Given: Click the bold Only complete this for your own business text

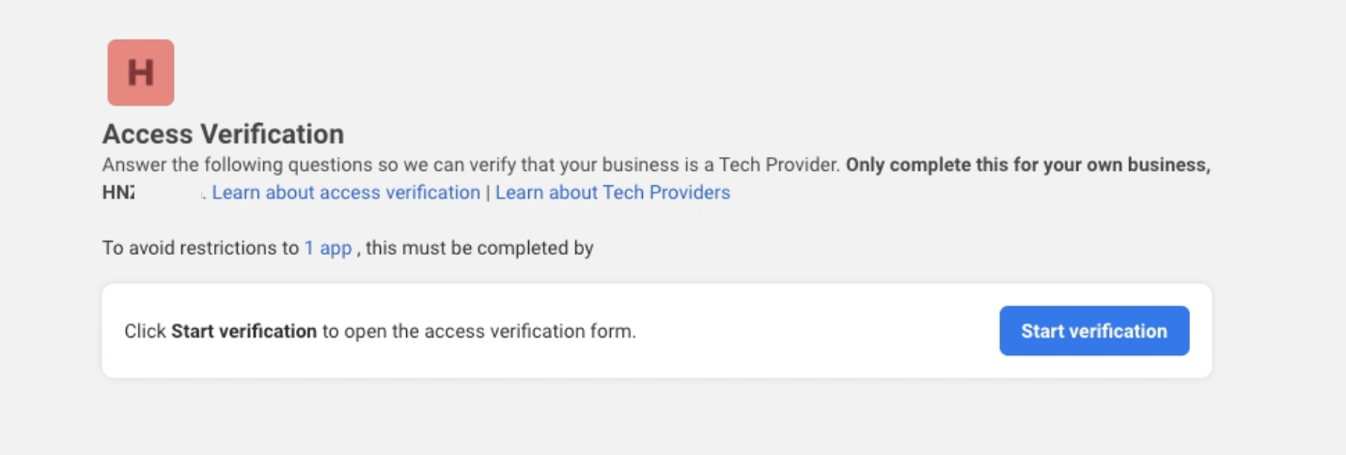Looking at the screenshot, I should coord(1028,165).
